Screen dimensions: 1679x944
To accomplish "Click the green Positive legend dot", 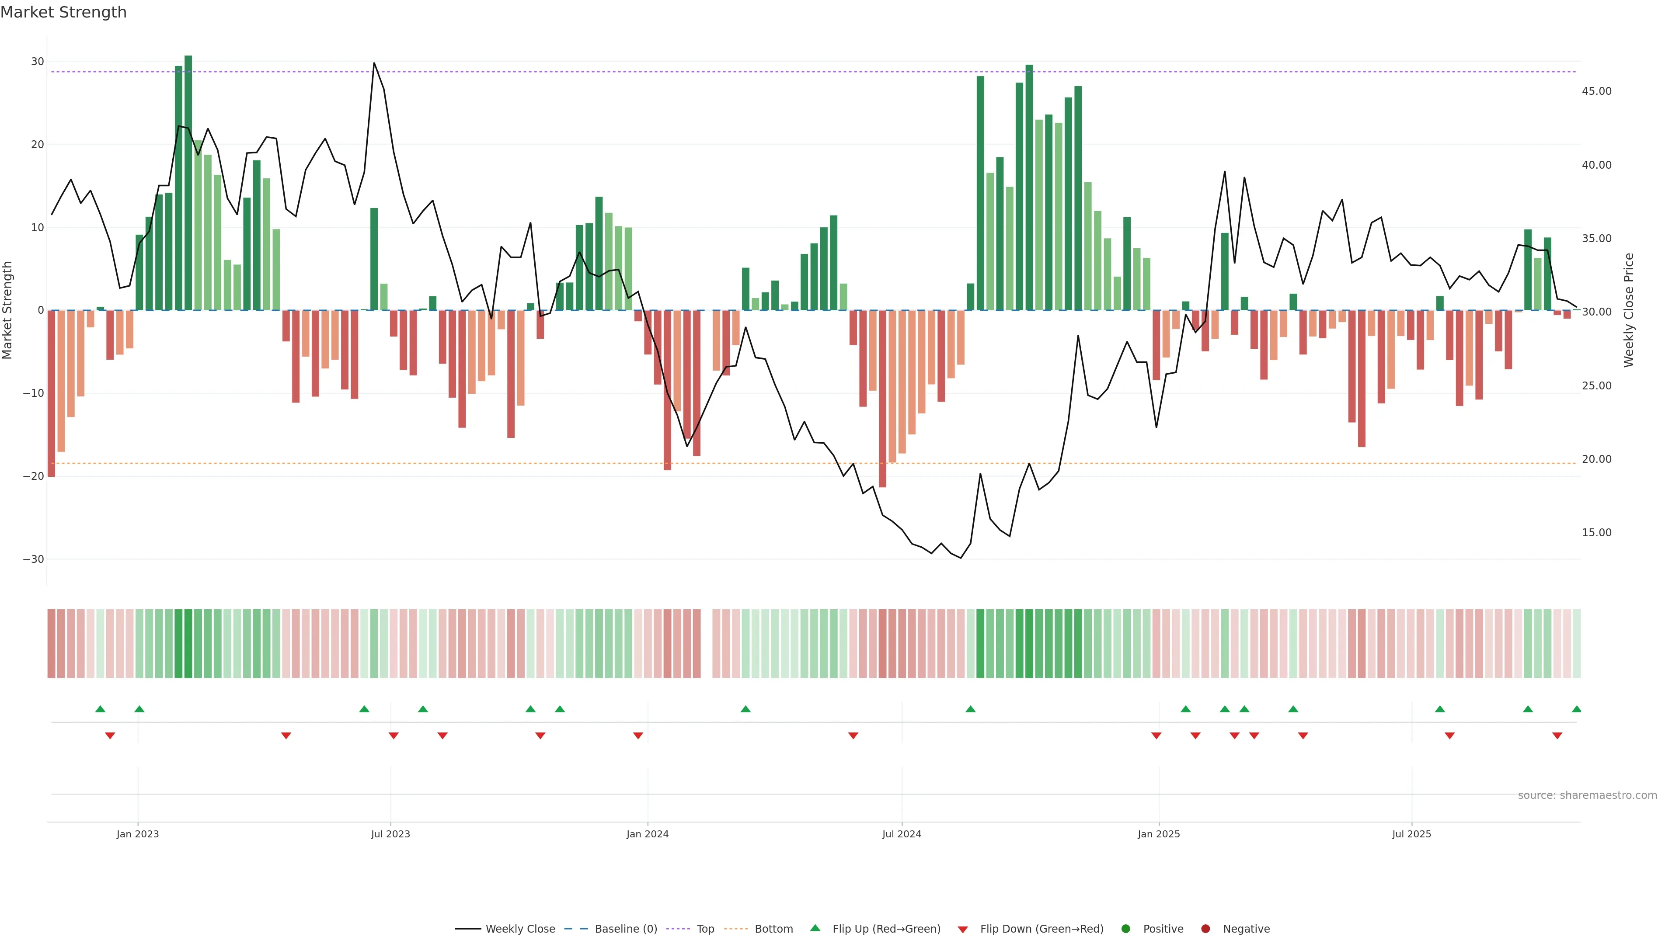I will point(1125,929).
